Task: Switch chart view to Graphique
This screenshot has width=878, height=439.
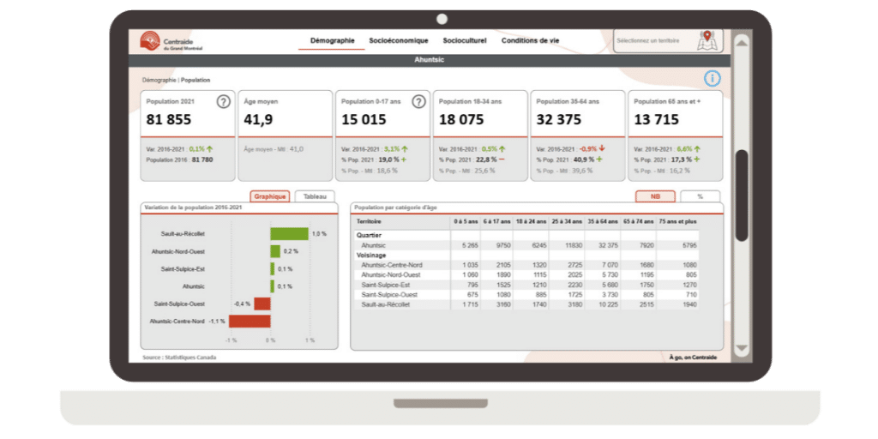Action: tap(270, 196)
